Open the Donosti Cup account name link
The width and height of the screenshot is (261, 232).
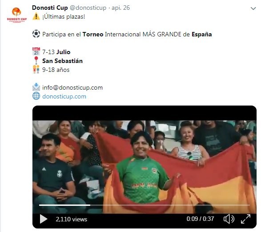pyautogui.click(x=50, y=8)
